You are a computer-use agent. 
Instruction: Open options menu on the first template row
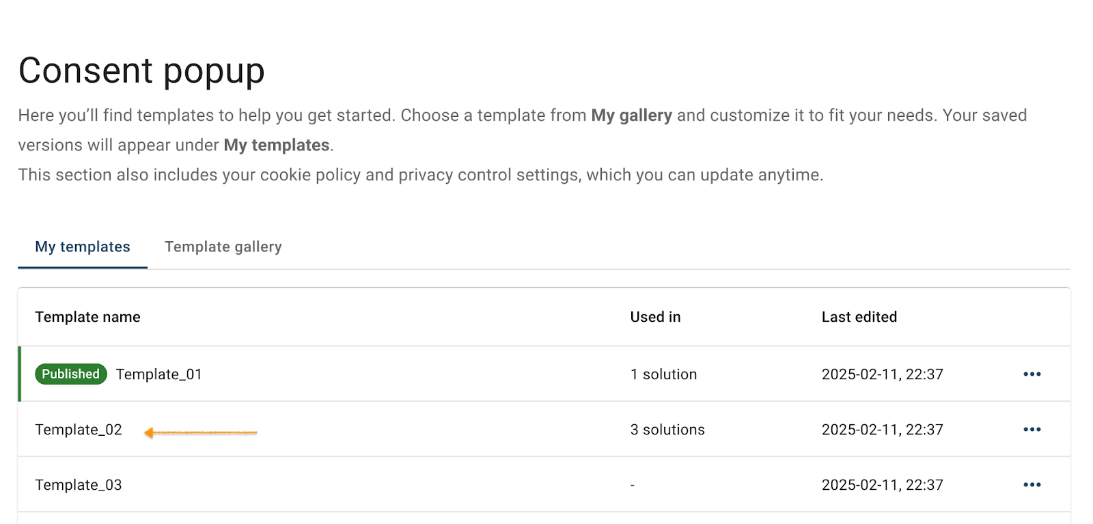pyautogui.click(x=1032, y=374)
